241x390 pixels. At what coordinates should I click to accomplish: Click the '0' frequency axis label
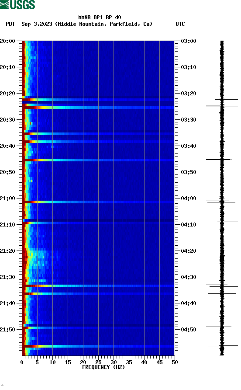tap(22, 362)
